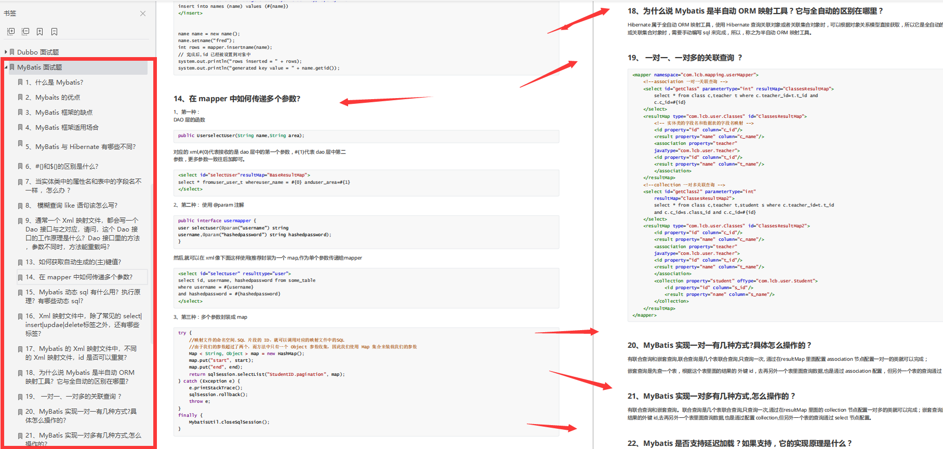This screenshot has height=449, width=943.
Task: Collapse the MyBatis 面试题 bookmark arrow
Action: [6, 67]
